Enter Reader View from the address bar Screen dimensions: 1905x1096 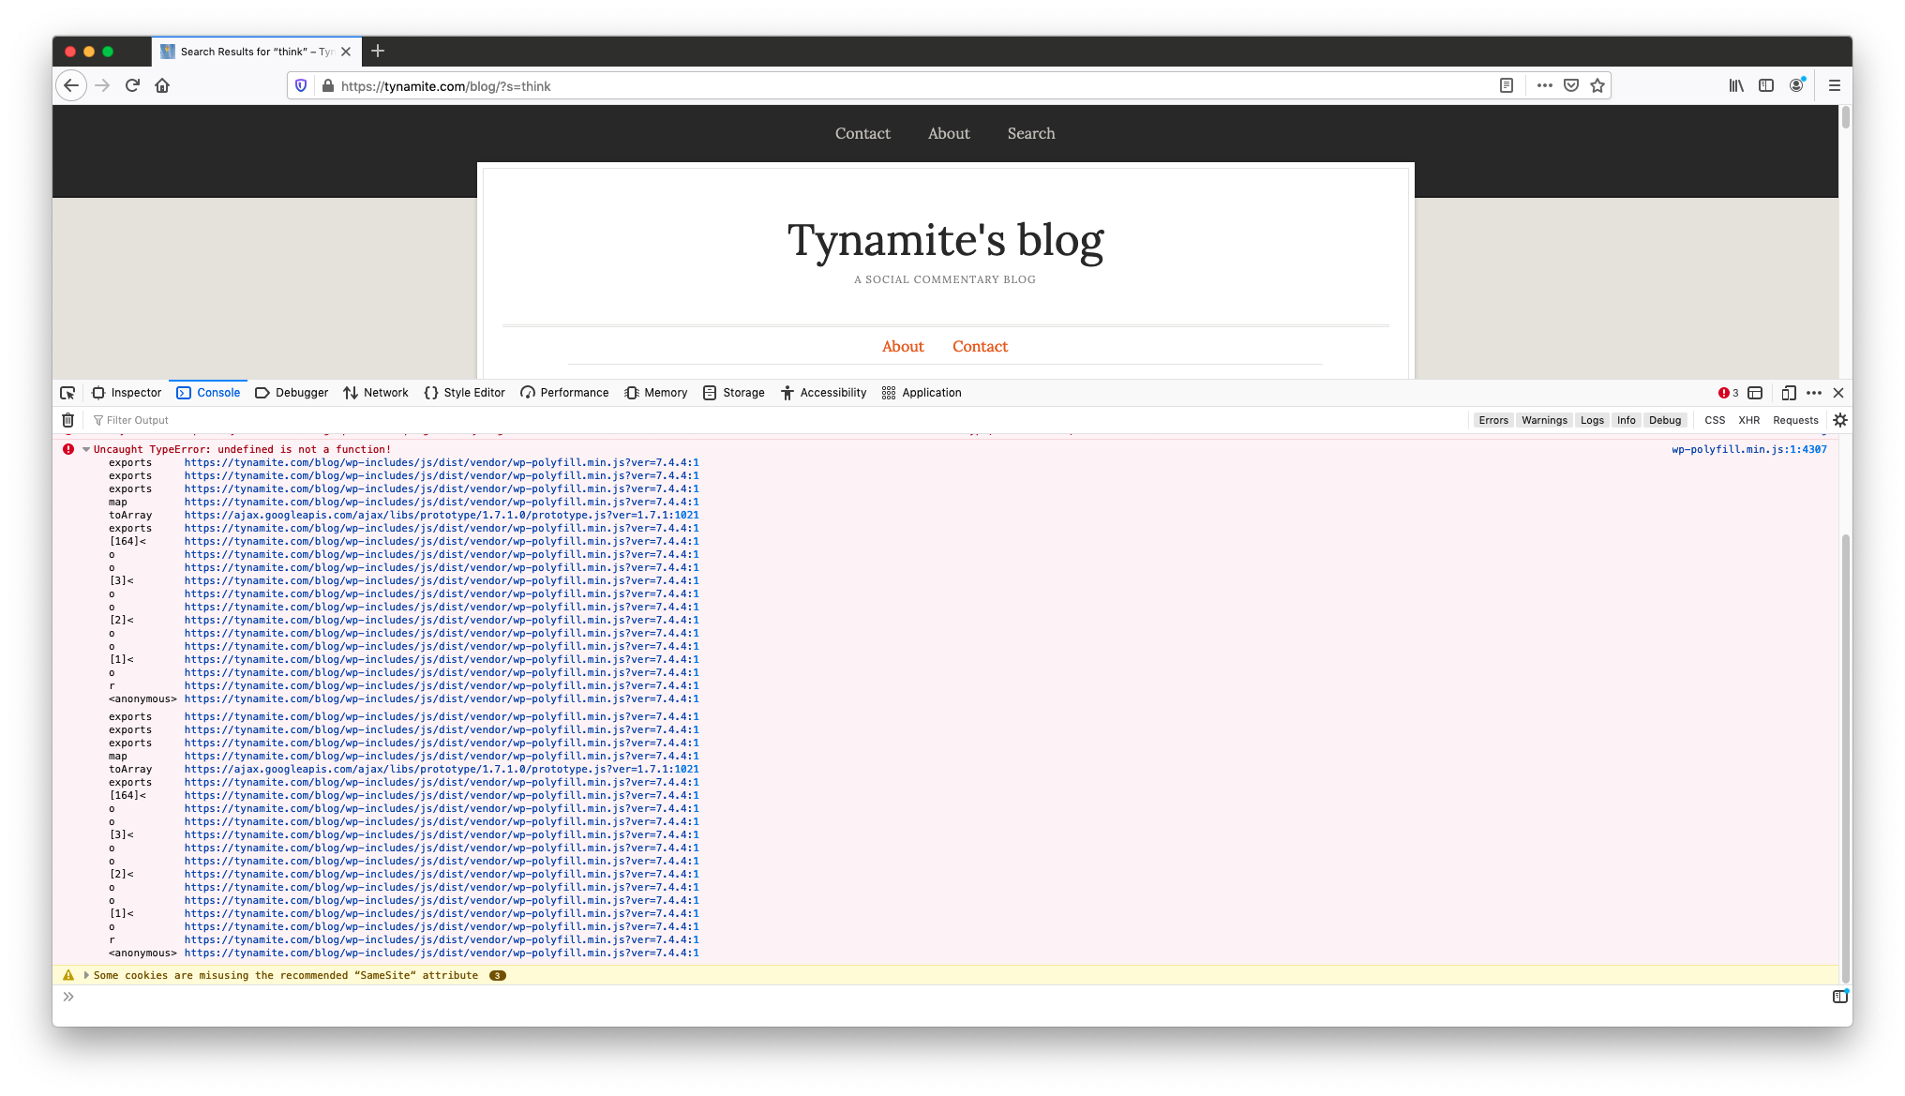(1507, 85)
